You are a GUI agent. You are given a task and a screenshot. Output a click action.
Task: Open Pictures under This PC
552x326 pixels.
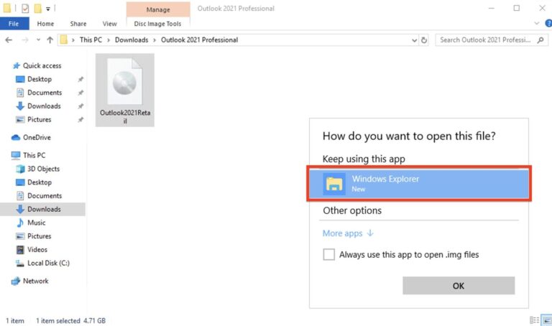point(39,236)
